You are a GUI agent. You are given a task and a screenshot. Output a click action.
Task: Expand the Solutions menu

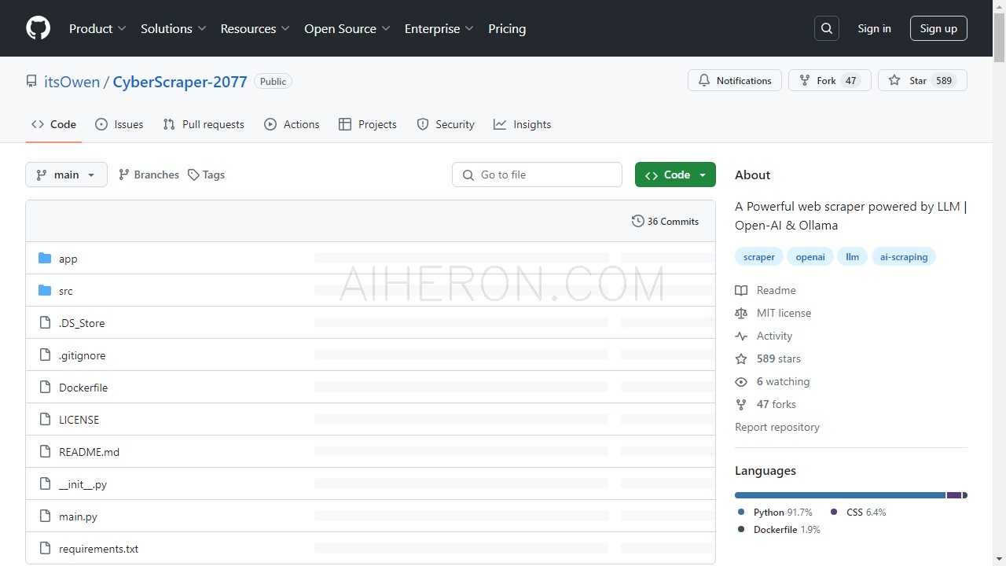174,28
